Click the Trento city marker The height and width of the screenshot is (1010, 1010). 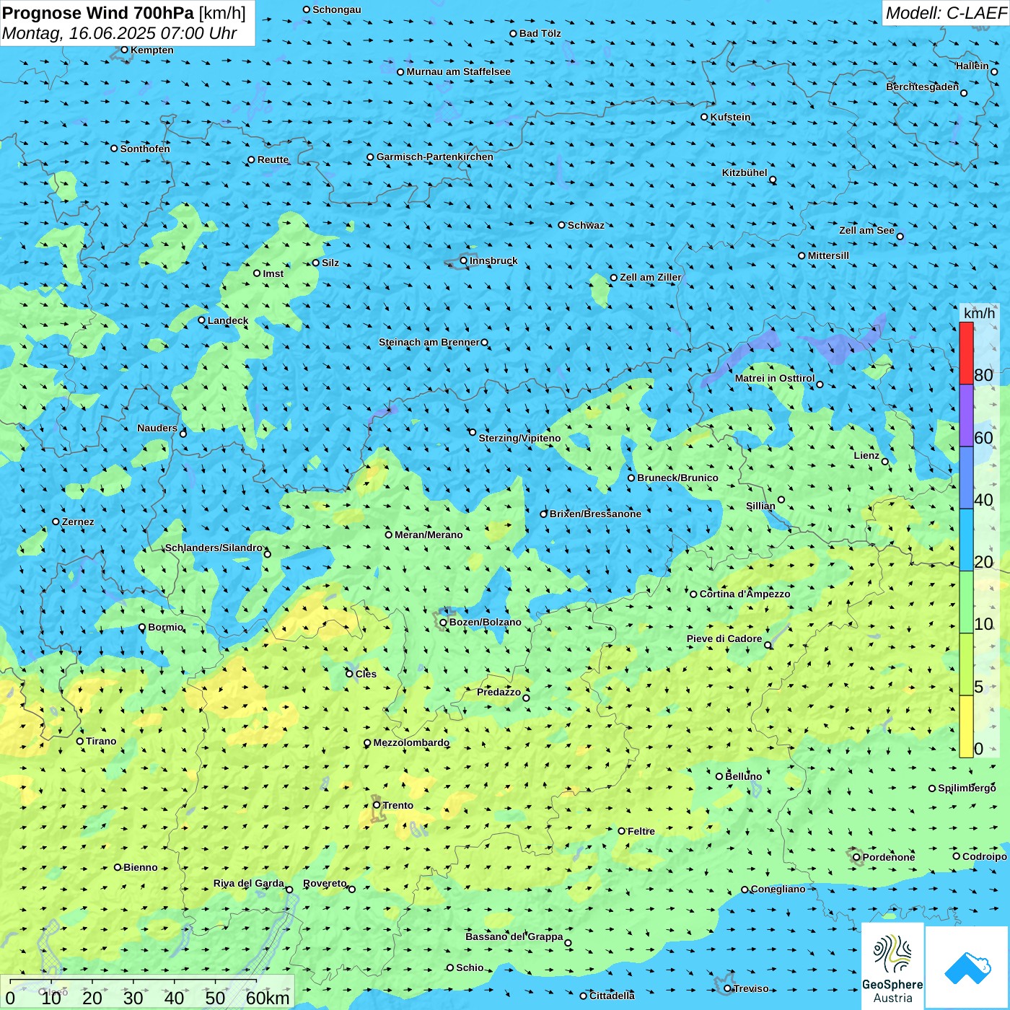pos(377,805)
